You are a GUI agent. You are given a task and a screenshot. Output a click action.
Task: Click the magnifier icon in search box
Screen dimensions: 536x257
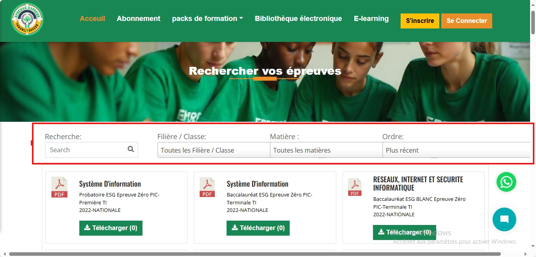[131, 149]
